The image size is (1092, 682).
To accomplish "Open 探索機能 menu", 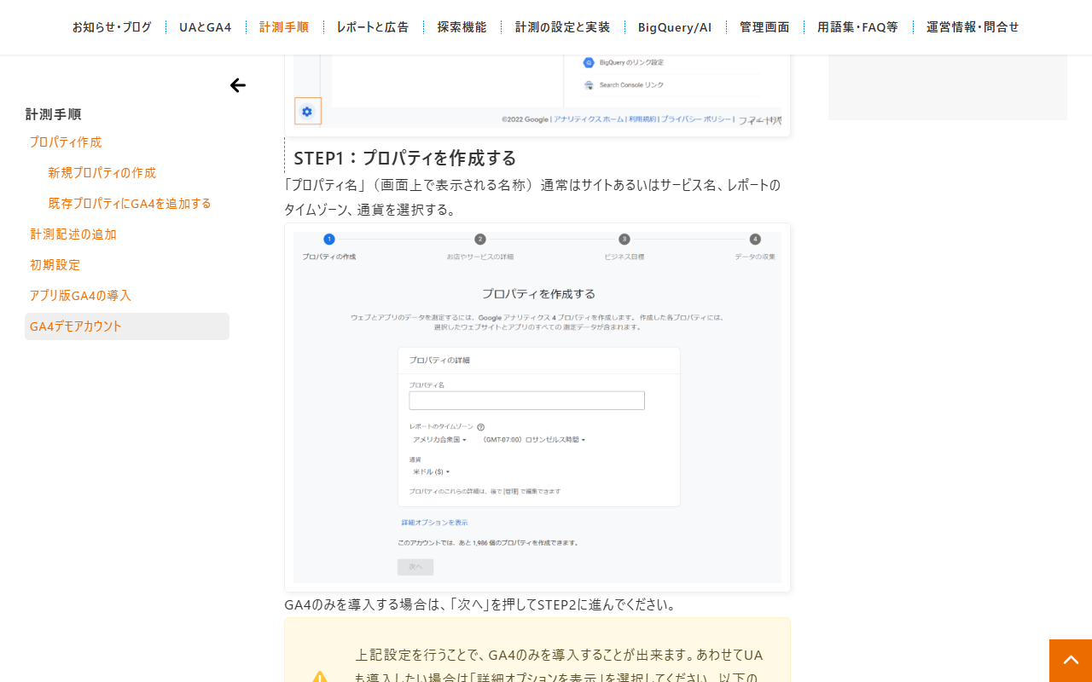I will point(462,27).
